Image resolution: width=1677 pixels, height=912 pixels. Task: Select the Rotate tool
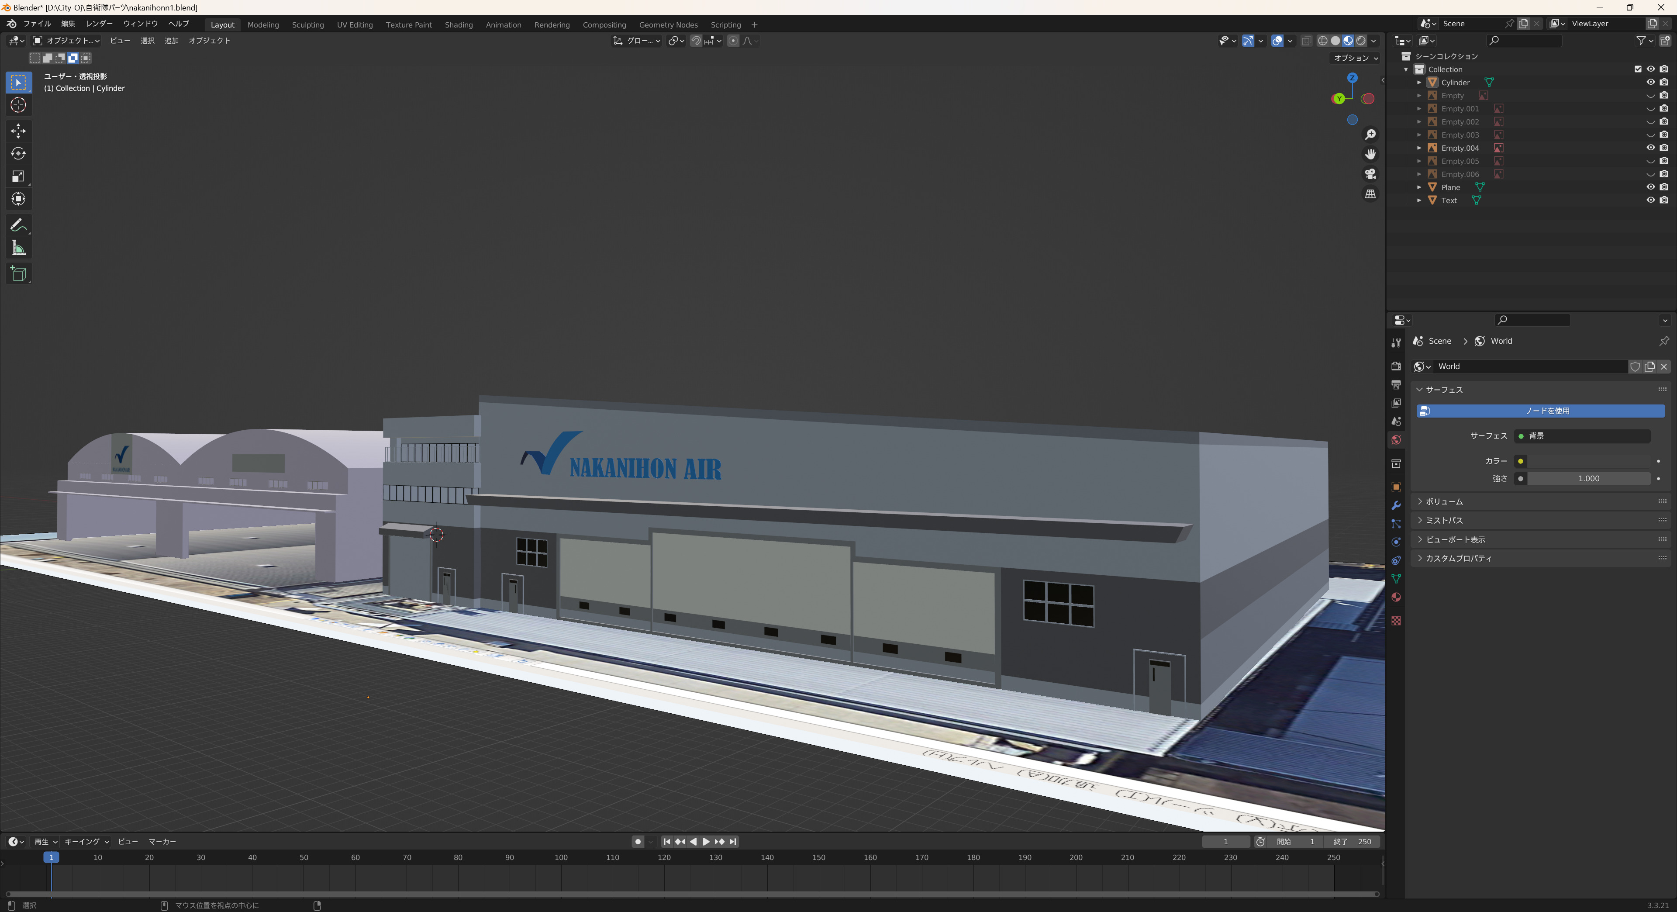18,154
